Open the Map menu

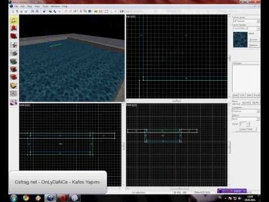click(x=30, y=6)
